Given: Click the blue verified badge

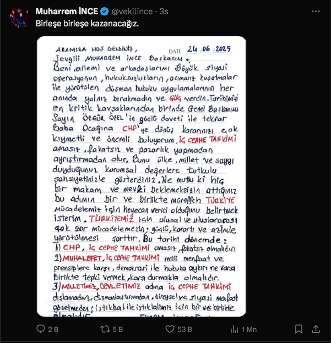Looking at the screenshot, I should pos(104,12).
